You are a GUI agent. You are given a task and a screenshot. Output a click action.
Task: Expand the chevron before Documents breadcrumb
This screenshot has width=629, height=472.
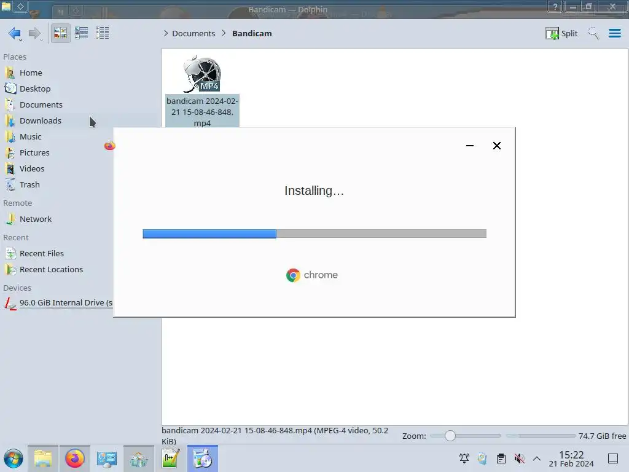[166, 33]
